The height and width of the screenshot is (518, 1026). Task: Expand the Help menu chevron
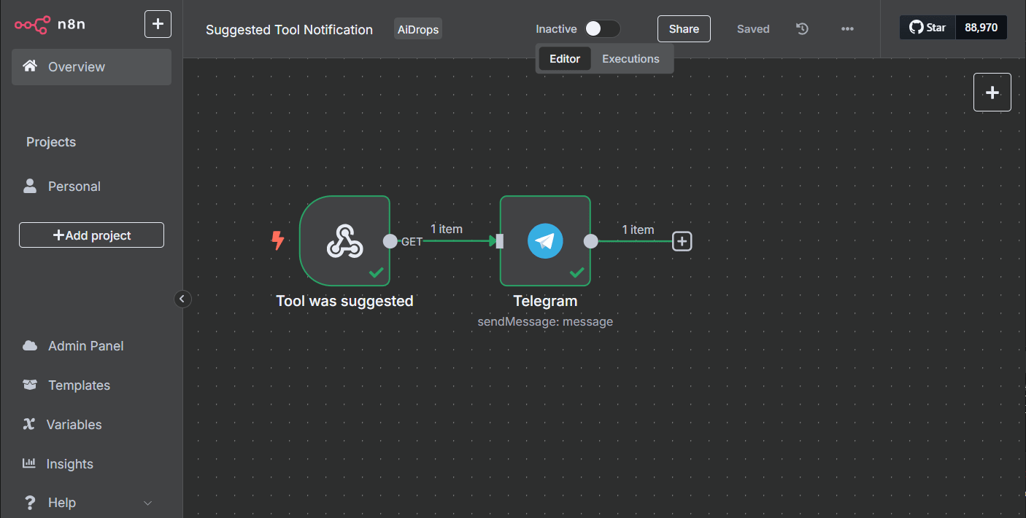(x=148, y=503)
